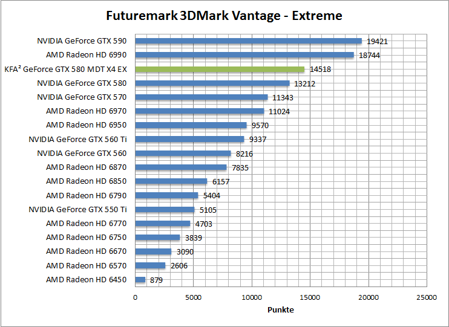Click the data value '9337'
Image resolution: width=449 pixels, height=327 pixels.
[x=258, y=140]
